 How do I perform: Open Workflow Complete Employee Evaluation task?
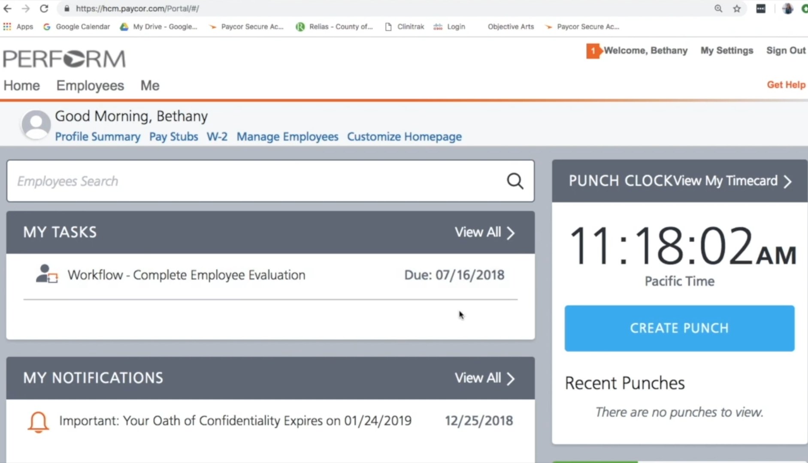click(186, 275)
